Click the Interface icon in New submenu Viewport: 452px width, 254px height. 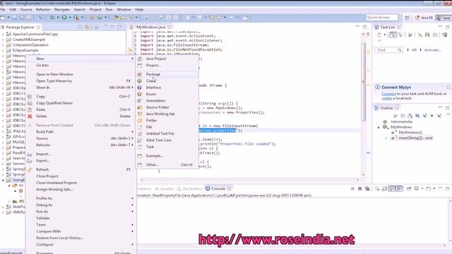140,87
